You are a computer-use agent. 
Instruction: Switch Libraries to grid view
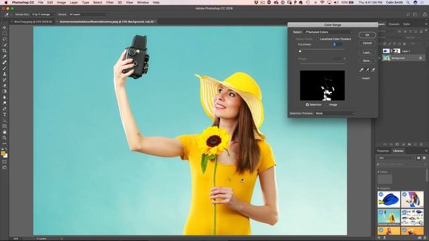point(418,158)
